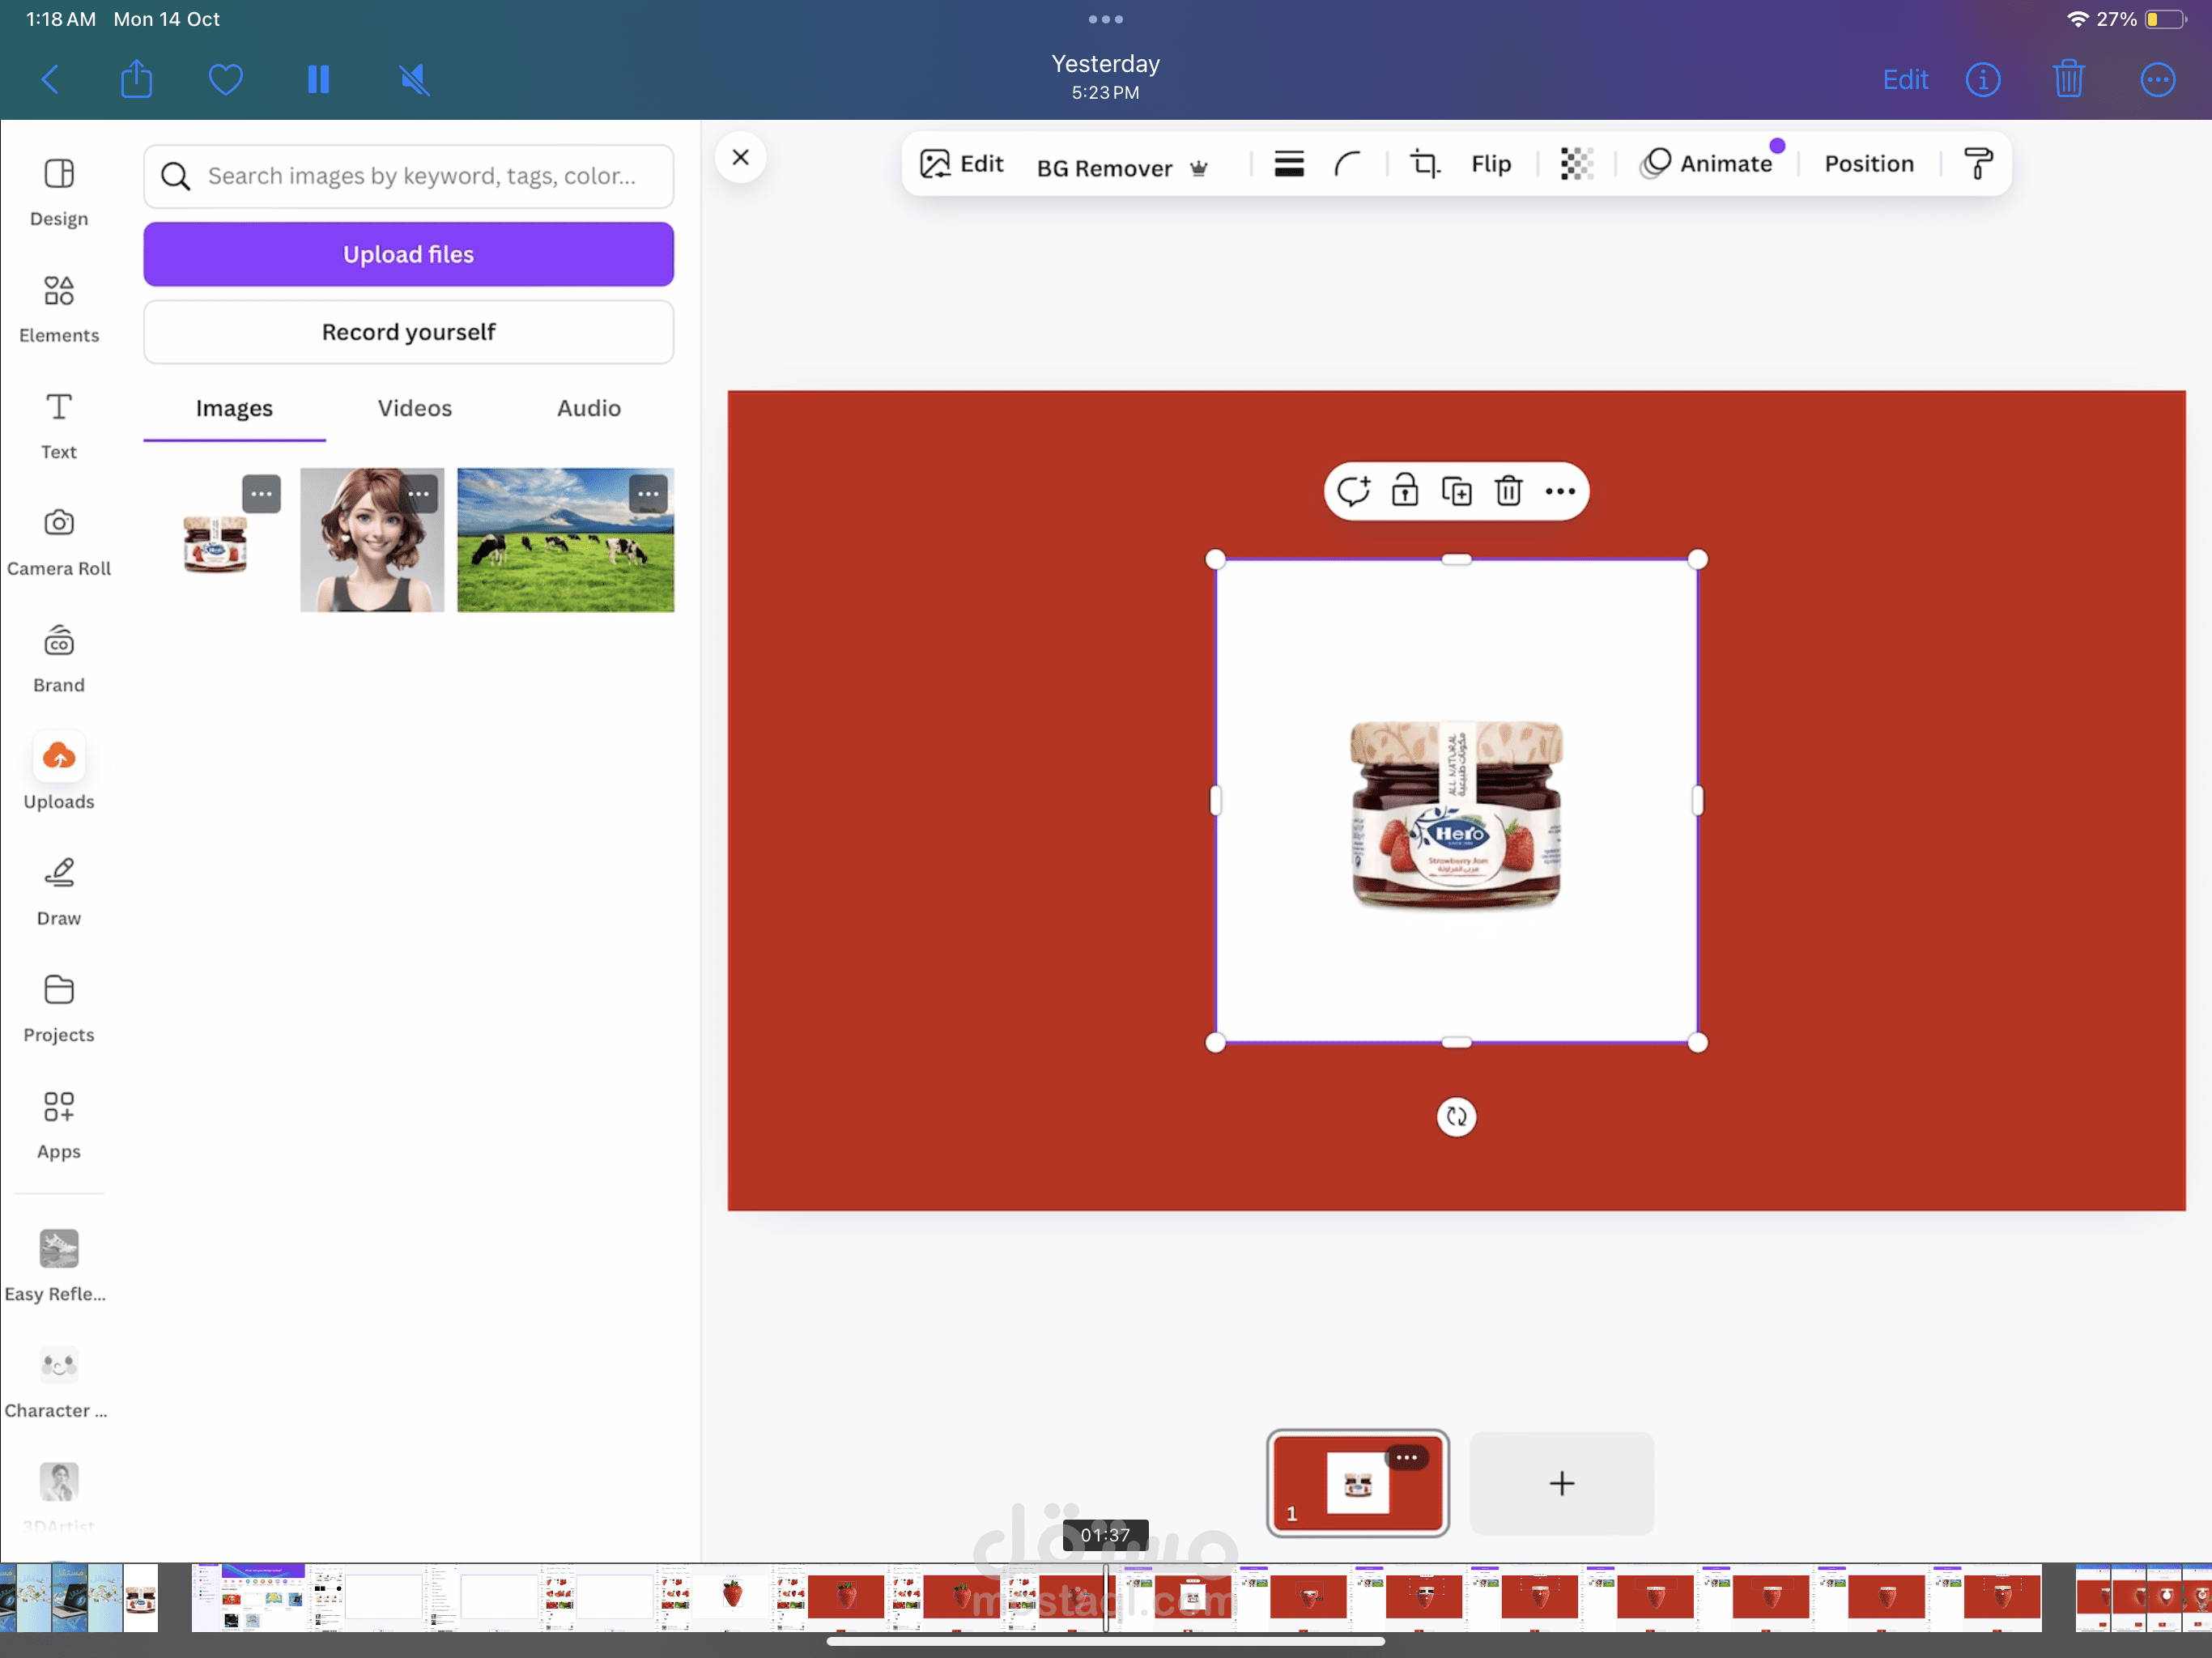Click the rotate handle below image
The width and height of the screenshot is (2212, 1658).
point(1455,1116)
